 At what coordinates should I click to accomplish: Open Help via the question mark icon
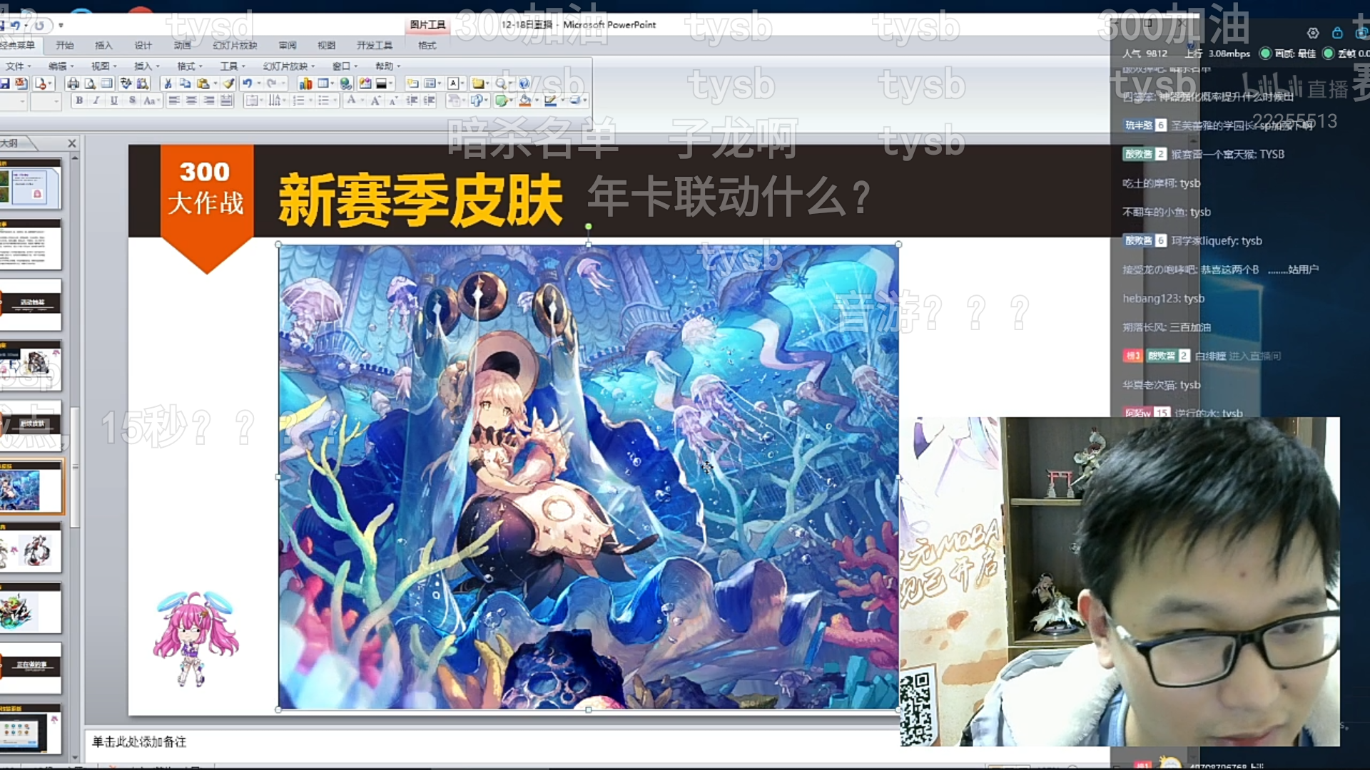pos(524,83)
